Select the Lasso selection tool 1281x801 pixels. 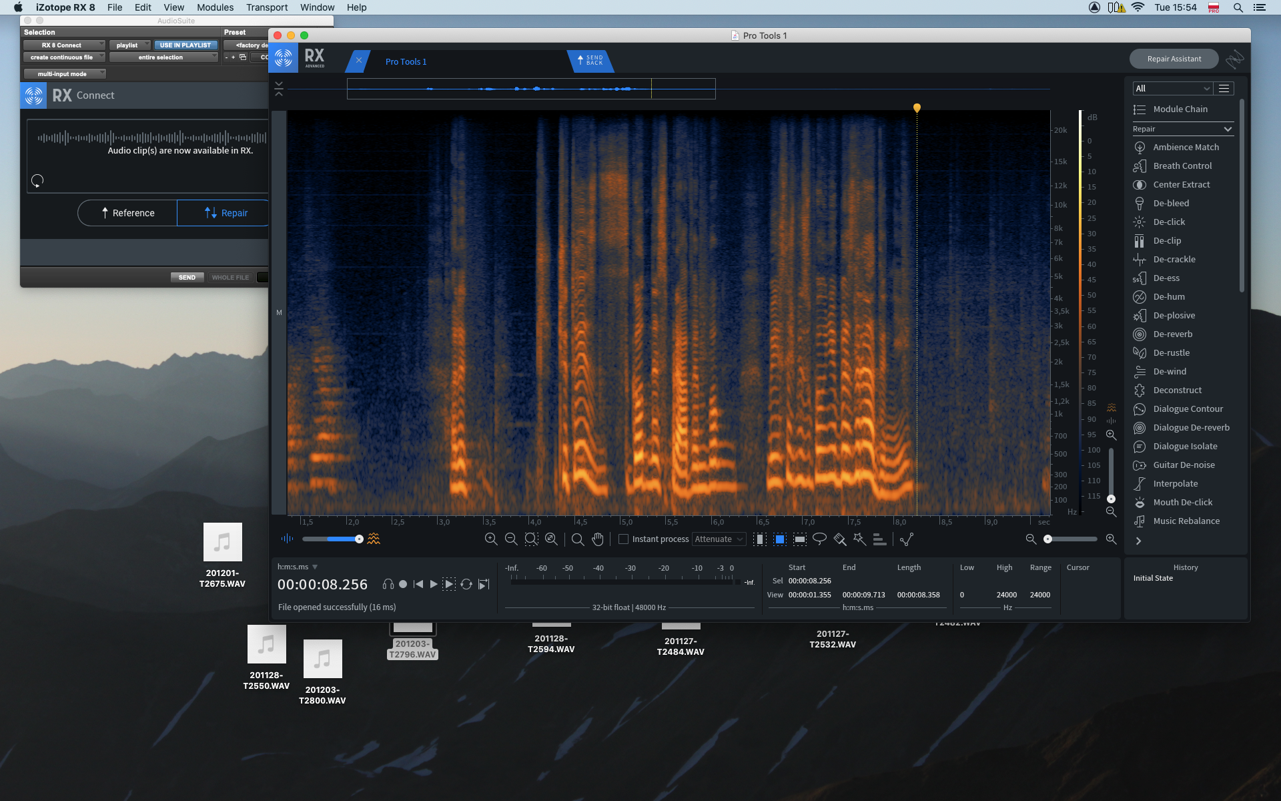click(820, 539)
